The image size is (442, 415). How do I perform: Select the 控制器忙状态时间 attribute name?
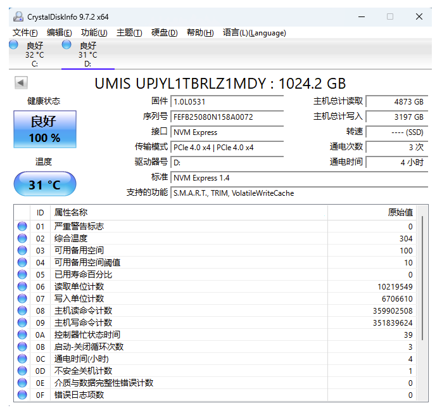pos(87,335)
